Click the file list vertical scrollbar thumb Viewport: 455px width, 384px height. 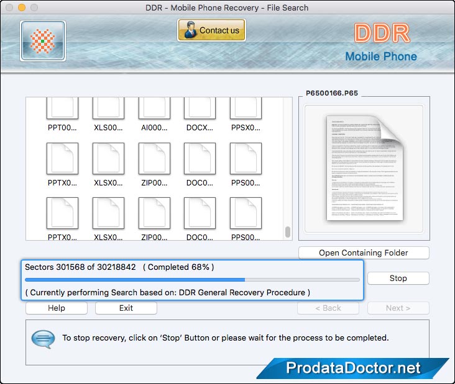click(x=288, y=232)
